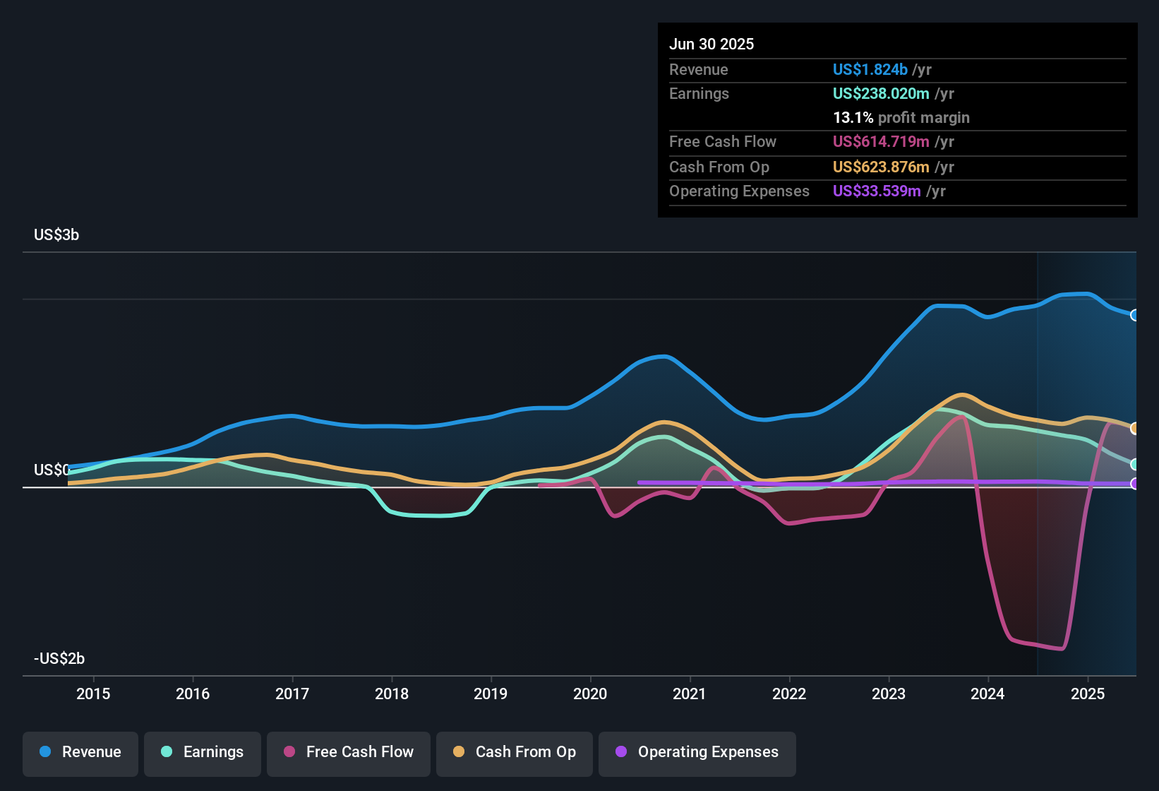Click the pink Free Cash Flow legend dot
Viewport: 1159px width, 791px height.
[x=289, y=752]
